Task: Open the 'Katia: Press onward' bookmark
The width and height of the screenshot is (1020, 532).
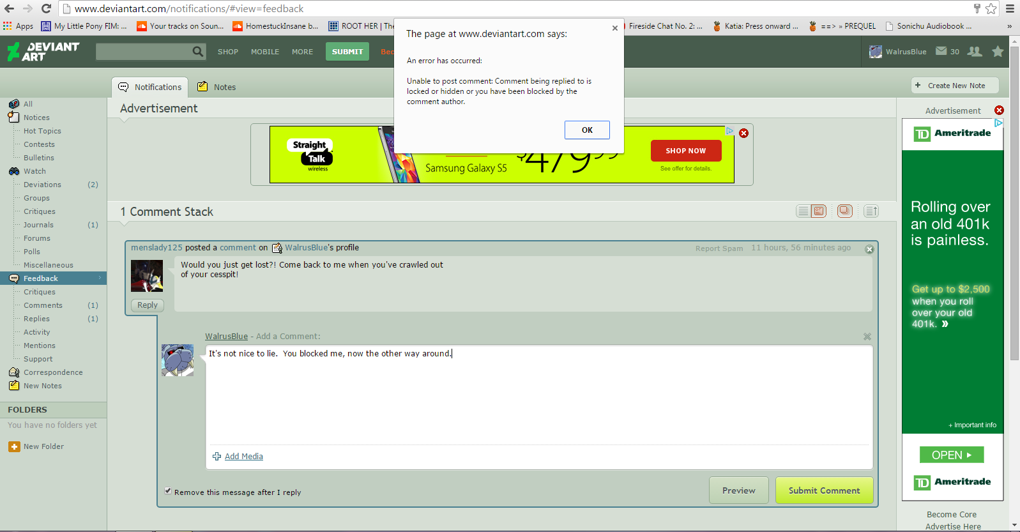Action: [x=756, y=26]
